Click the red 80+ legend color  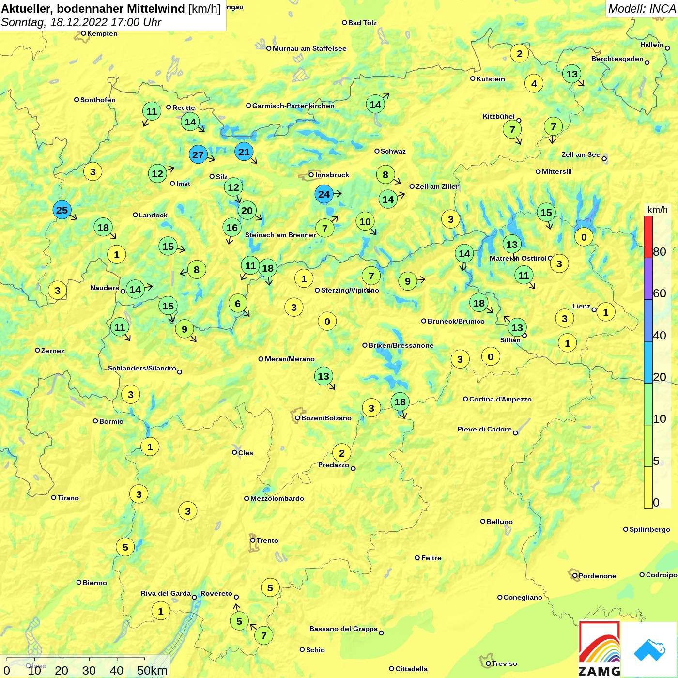648,237
